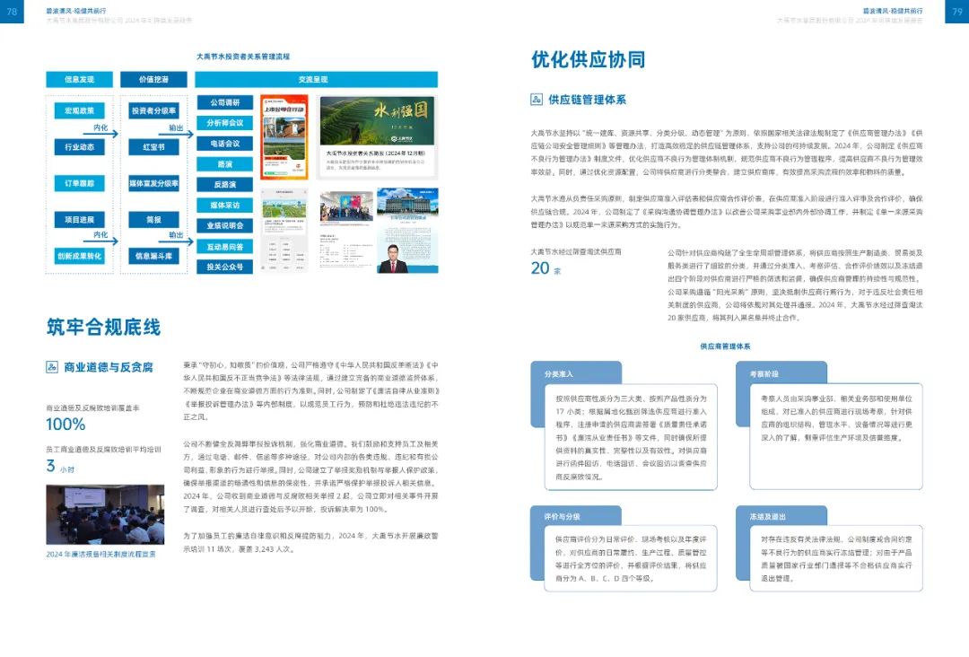Click the 商业道德及反腐败培训覆盖率 label
969x657 pixels.
pyautogui.click(x=92, y=407)
